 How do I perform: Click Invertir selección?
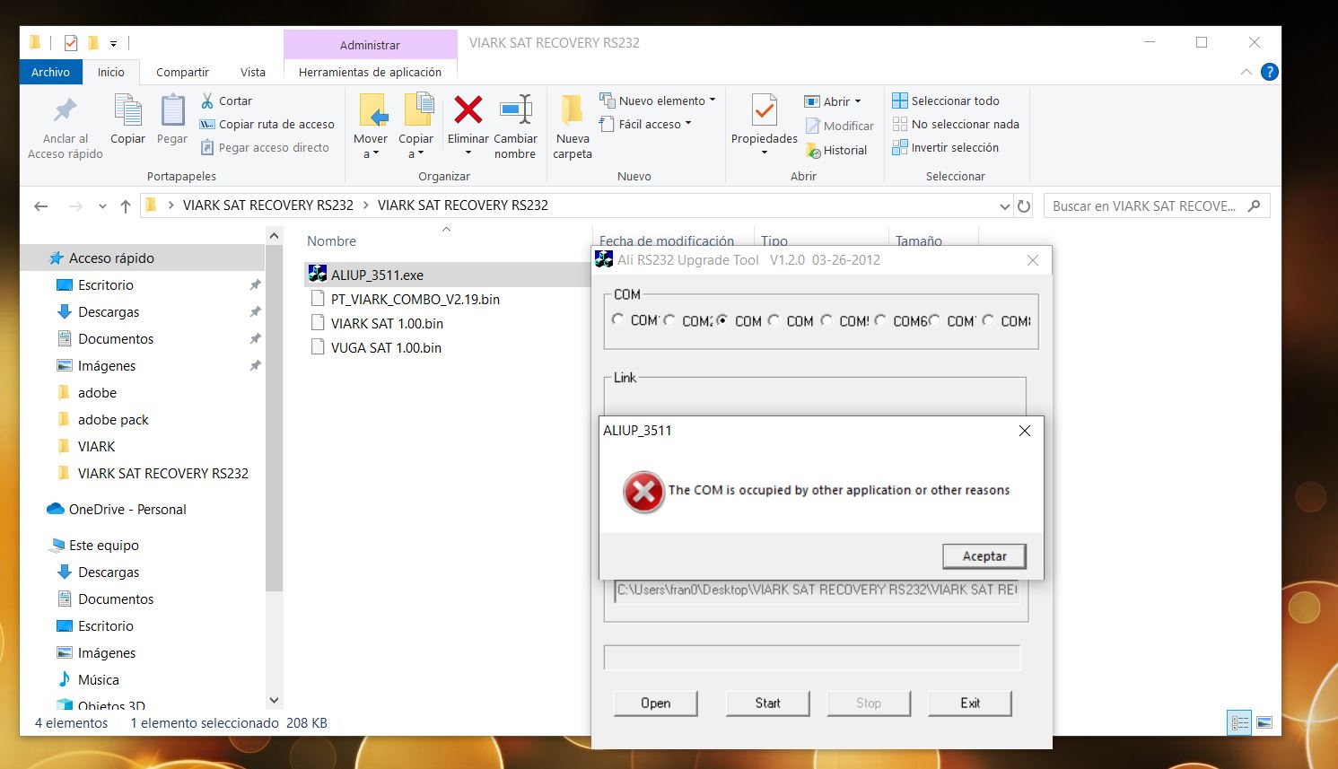945,147
